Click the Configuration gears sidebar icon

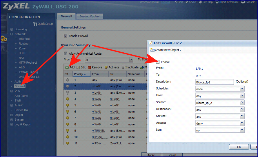3,39
